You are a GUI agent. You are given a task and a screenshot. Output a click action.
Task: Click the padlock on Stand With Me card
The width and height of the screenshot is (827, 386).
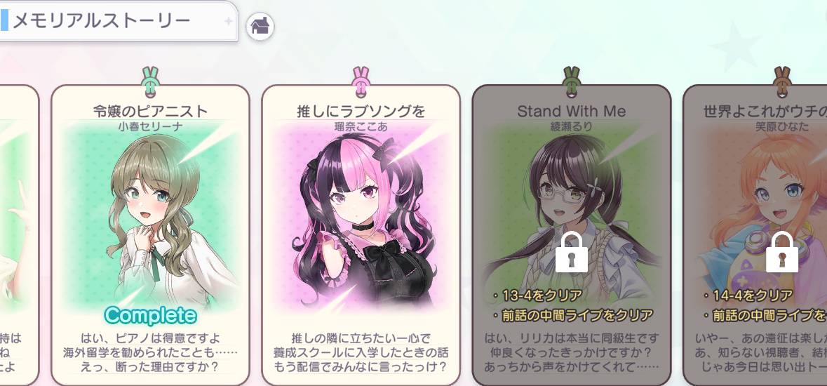coord(572,252)
